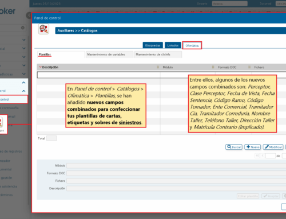This screenshot has width=286, height=219.
Task: Click the Buscar button
Action: 234,147
